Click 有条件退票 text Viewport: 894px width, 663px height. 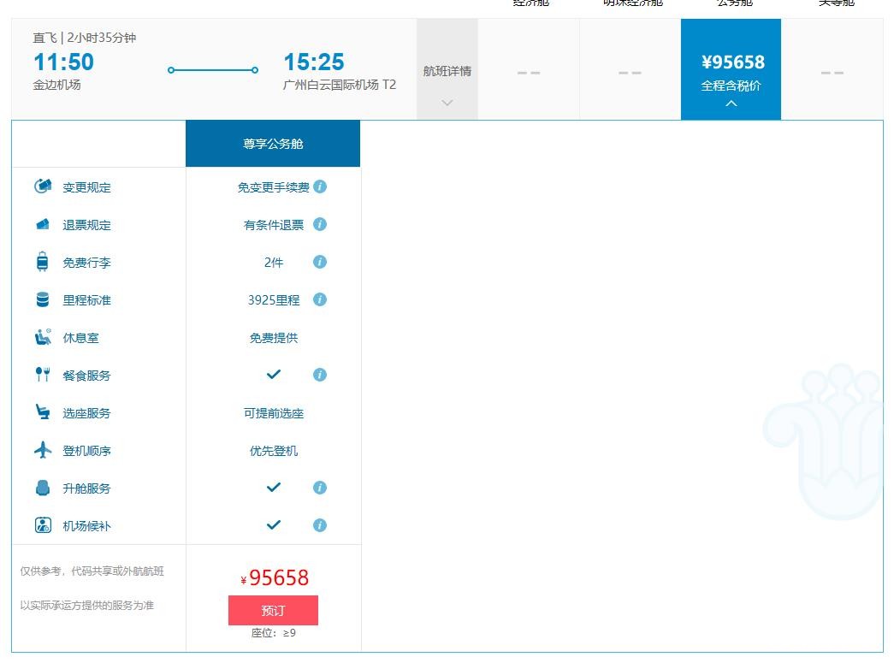(x=274, y=225)
